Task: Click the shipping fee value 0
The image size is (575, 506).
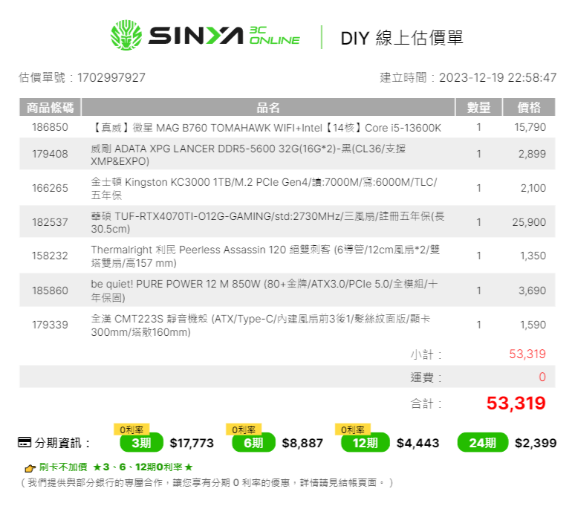Action: click(542, 377)
